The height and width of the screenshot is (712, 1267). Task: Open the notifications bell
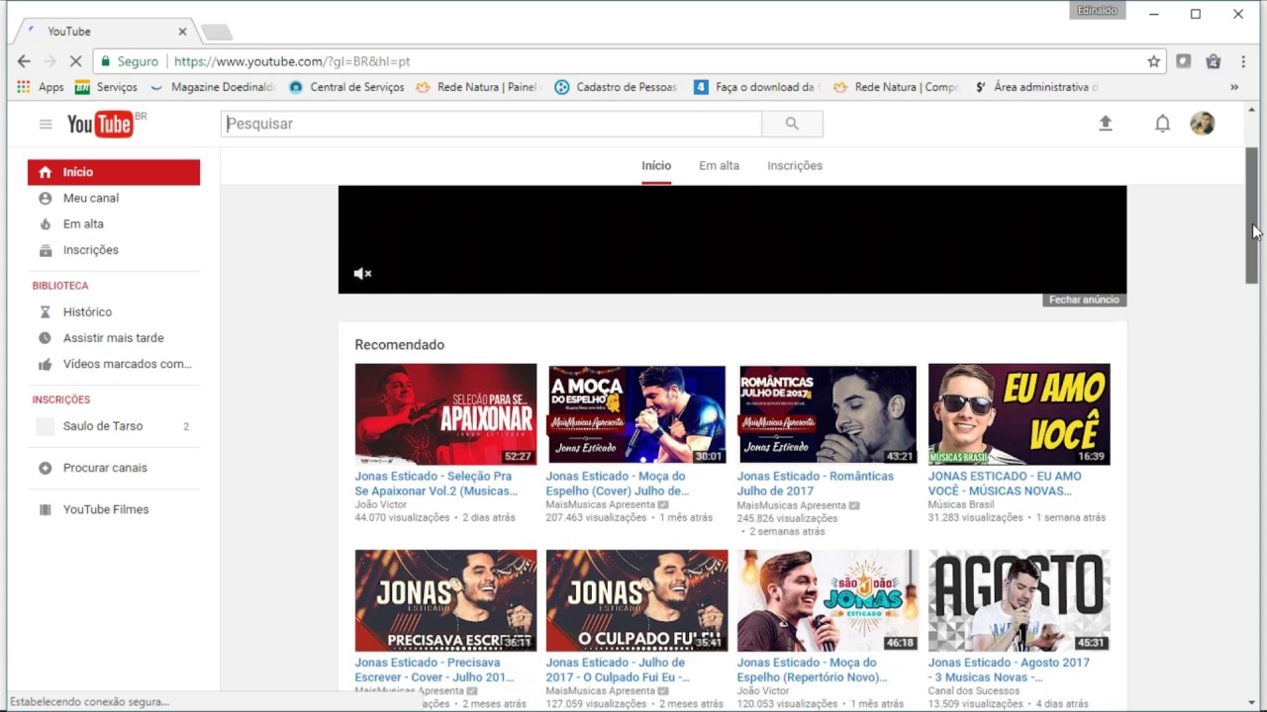click(x=1163, y=124)
